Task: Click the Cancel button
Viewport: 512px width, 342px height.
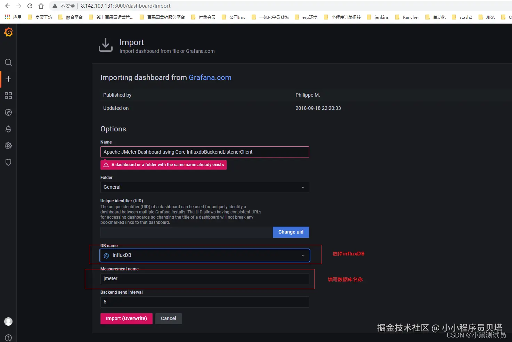Action: point(169,319)
